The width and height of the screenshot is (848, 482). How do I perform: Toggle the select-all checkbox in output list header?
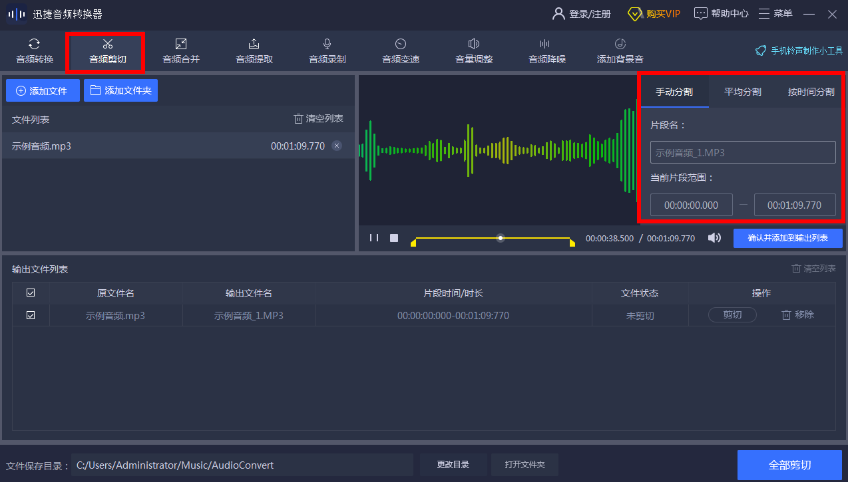(x=31, y=293)
